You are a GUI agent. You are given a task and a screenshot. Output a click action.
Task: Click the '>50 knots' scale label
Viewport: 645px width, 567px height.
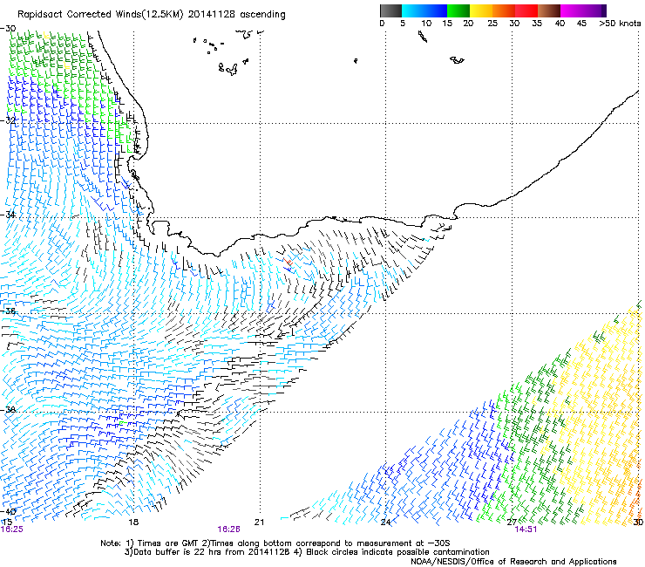pyautogui.click(x=620, y=24)
